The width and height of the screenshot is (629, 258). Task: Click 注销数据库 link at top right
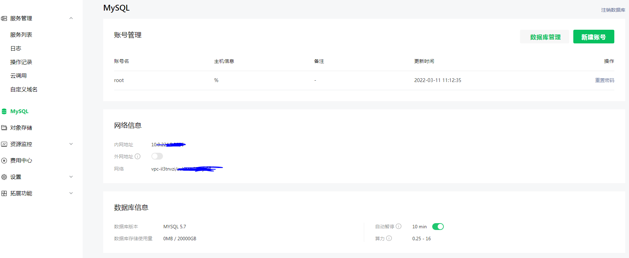613,10
